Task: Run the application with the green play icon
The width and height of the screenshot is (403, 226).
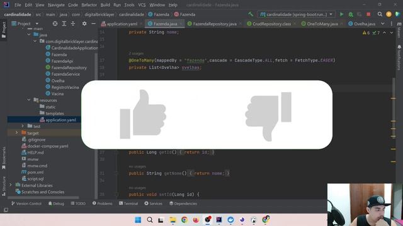Action: [x=341, y=14]
